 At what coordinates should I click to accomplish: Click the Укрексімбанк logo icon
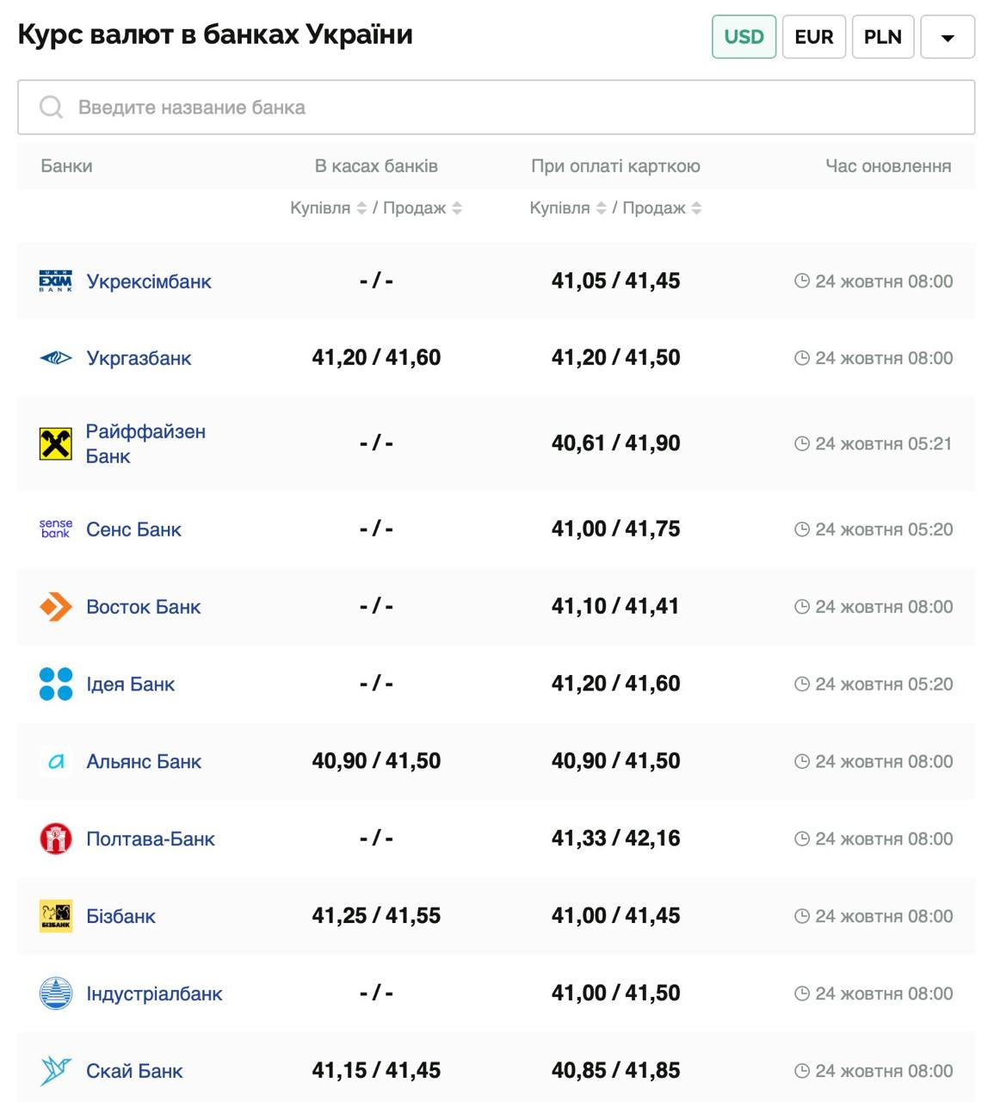[x=56, y=282]
